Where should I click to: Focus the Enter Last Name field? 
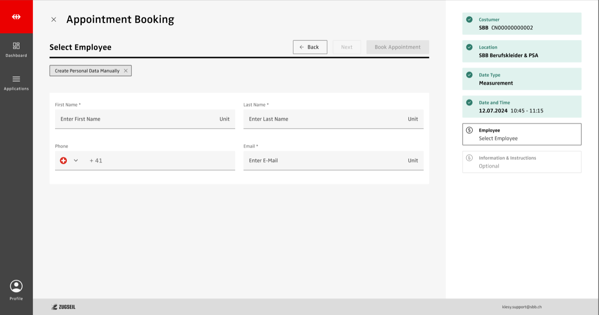[325, 119]
